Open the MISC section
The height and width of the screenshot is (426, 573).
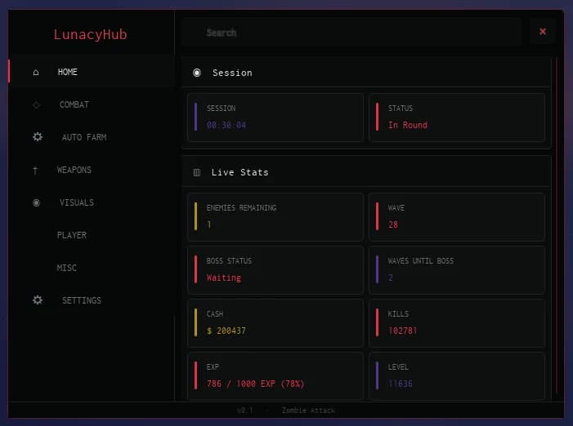(92, 268)
